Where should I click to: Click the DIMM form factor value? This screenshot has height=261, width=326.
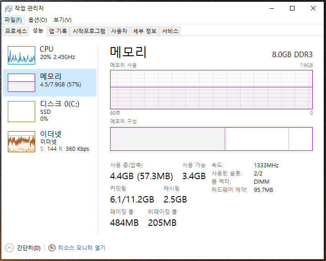point(261,182)
